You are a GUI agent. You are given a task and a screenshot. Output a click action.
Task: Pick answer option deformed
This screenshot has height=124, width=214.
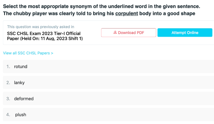point(108,99)
